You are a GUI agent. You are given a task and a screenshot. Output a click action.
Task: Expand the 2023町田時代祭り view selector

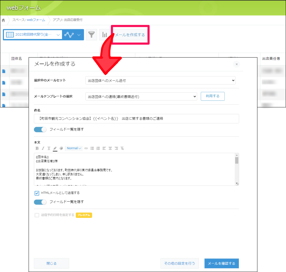(x=33, y=35)
